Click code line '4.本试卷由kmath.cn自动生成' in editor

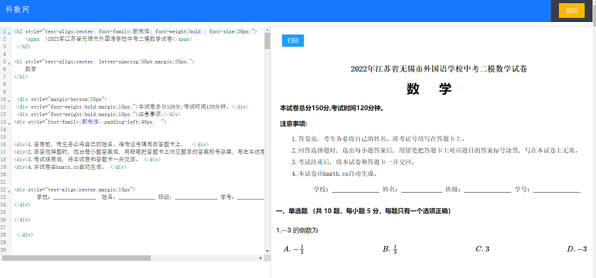pyautogui.click(x=70, y=167)
